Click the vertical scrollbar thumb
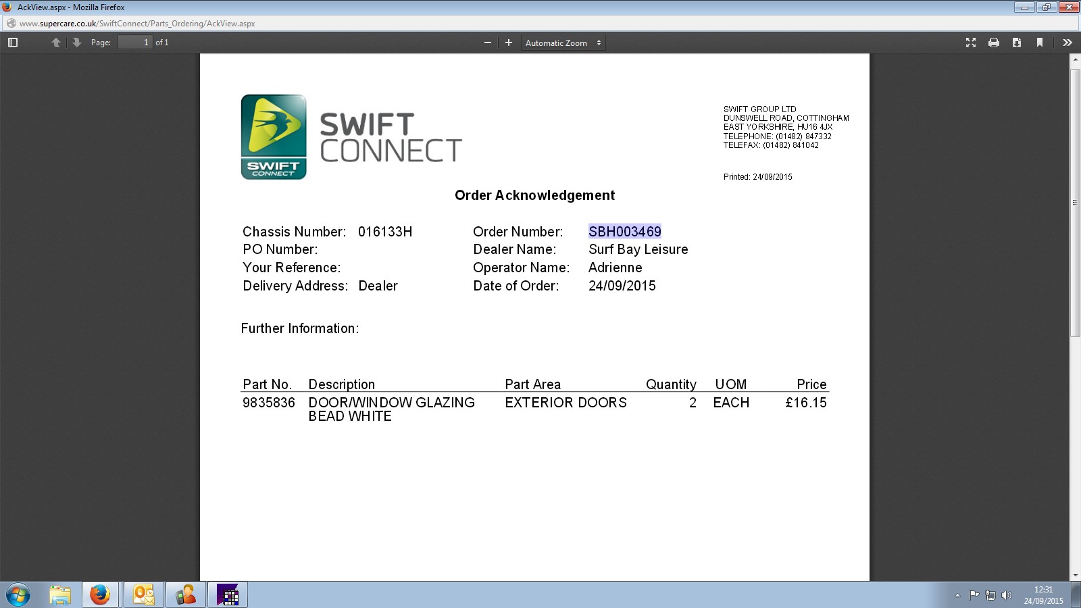Viewport: 1081px width, 608px height. click(1076, 203)
